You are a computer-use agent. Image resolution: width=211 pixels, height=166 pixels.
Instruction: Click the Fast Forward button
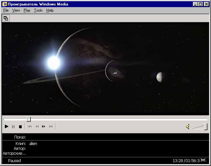click(x=43, y=127)
